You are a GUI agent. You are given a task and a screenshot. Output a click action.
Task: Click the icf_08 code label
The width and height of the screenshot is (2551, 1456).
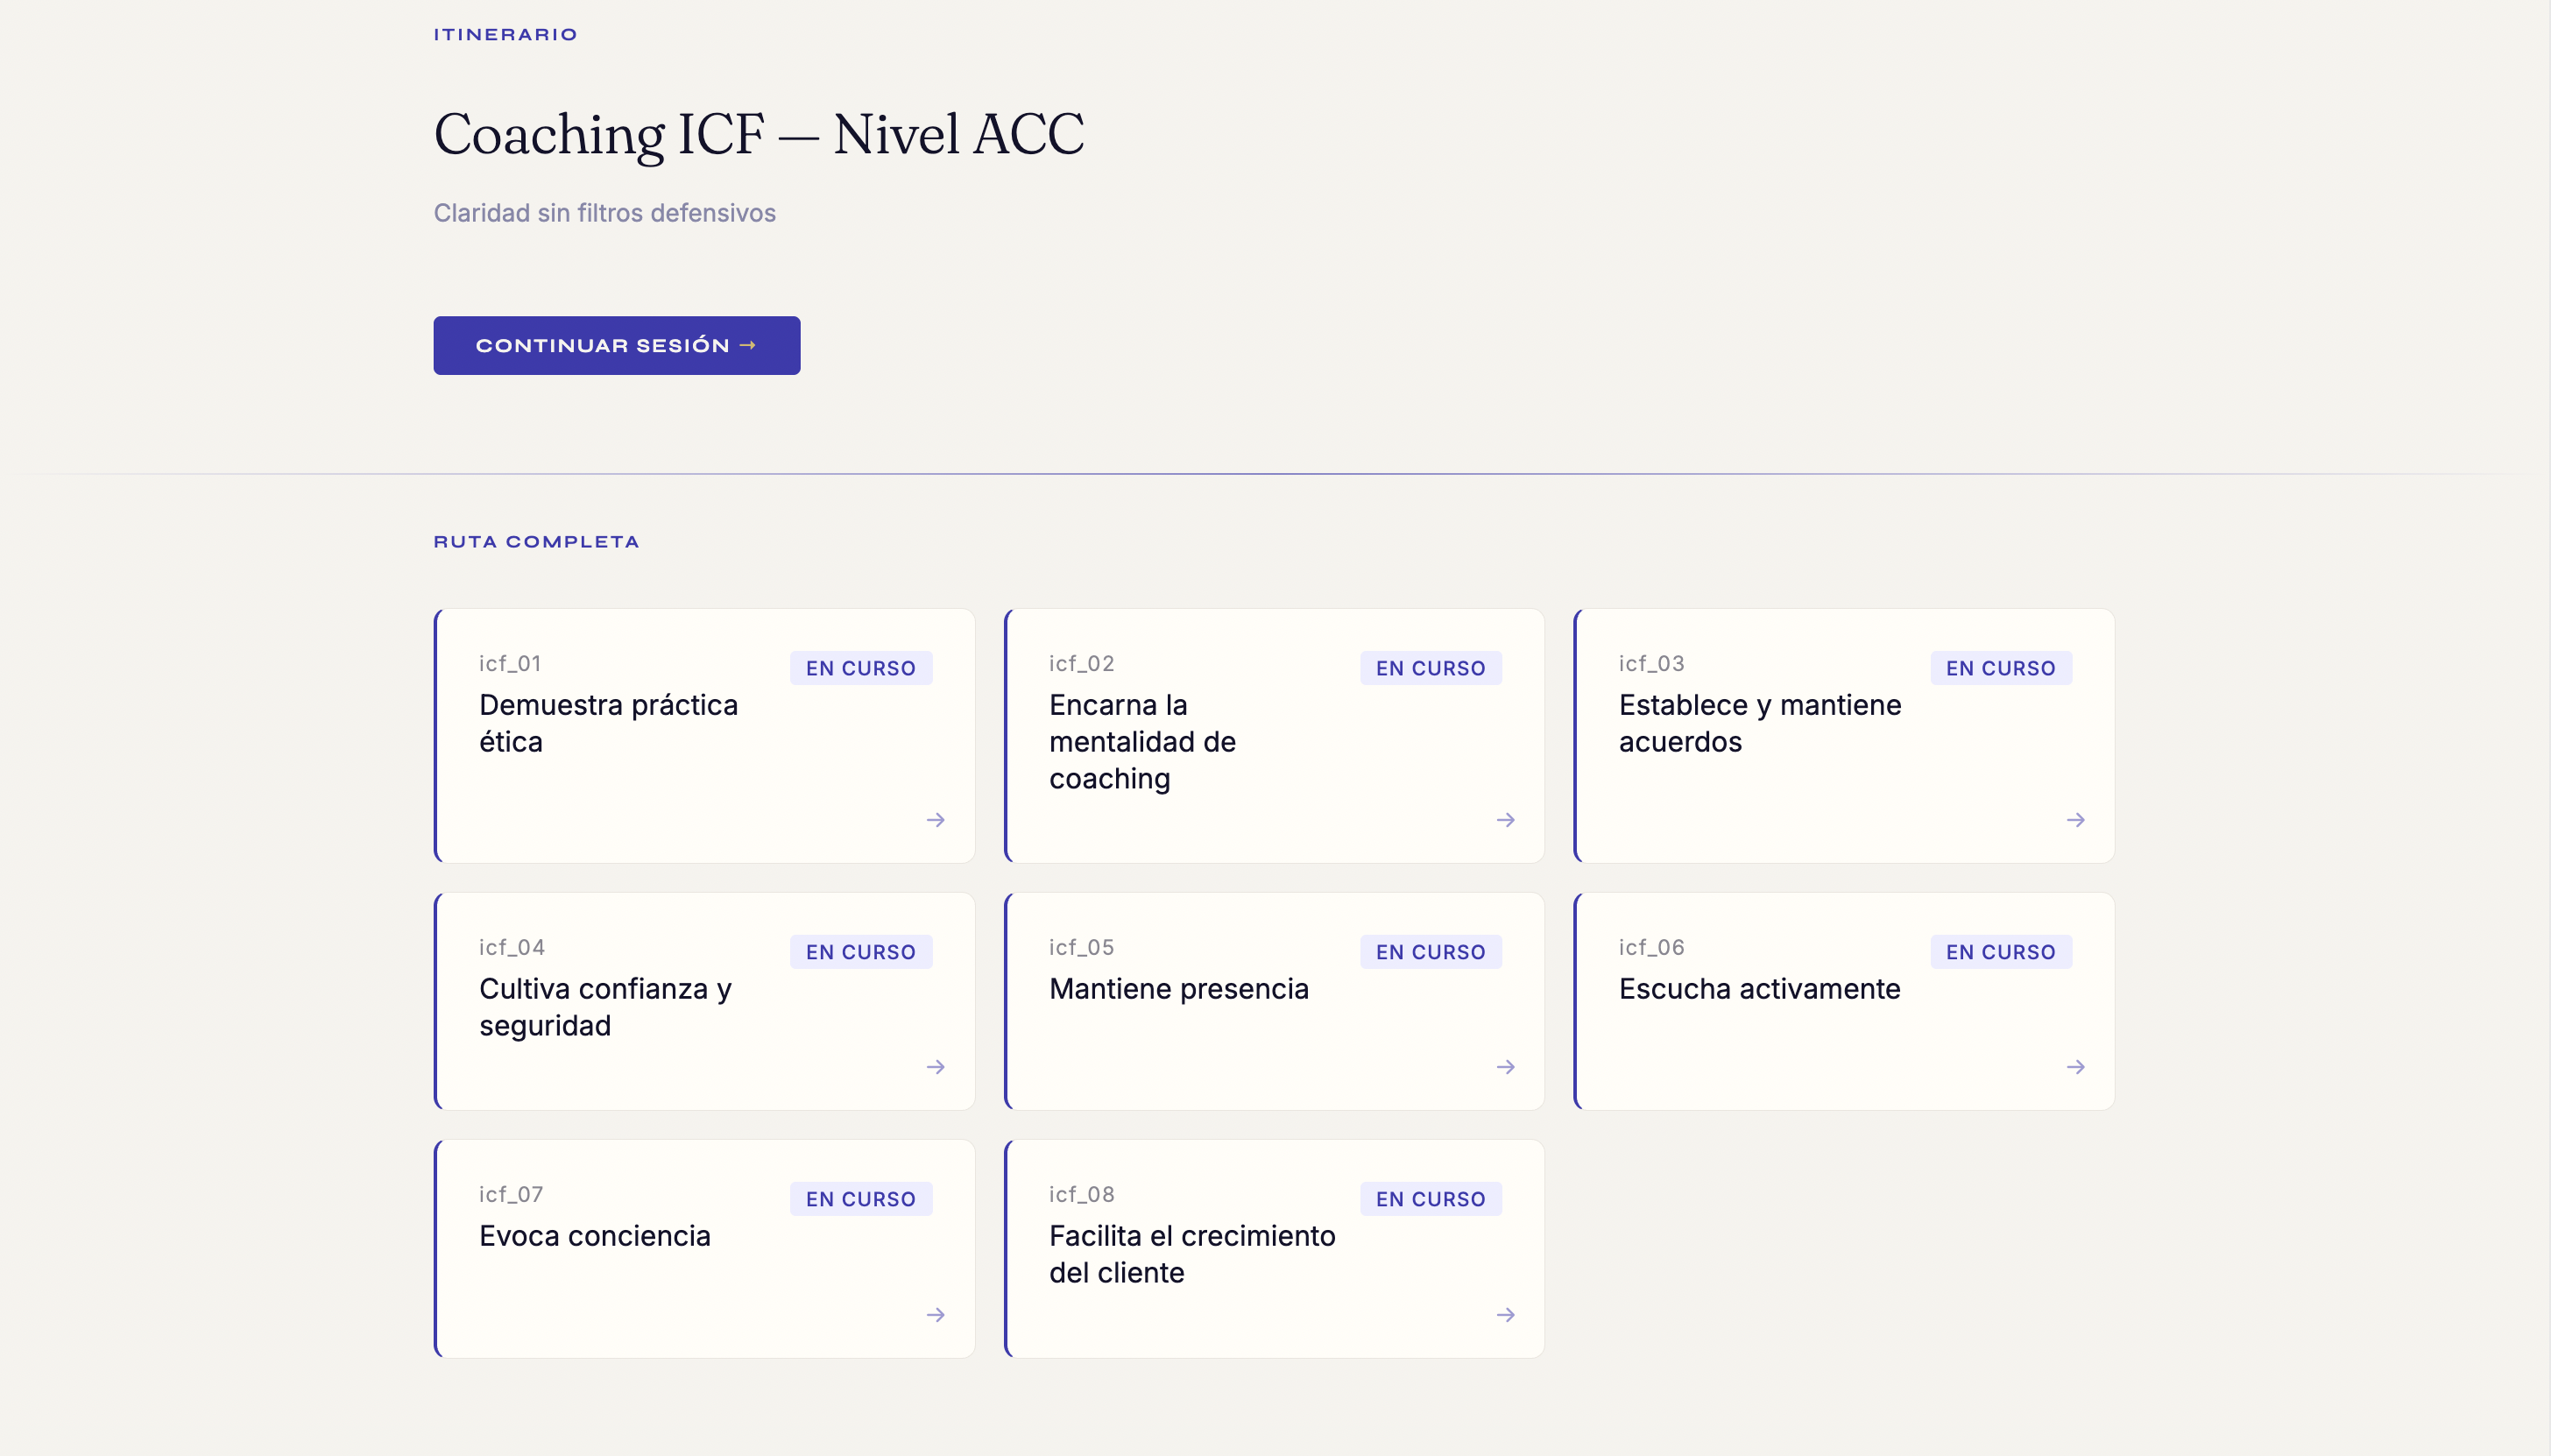tap(1081, 1194)
